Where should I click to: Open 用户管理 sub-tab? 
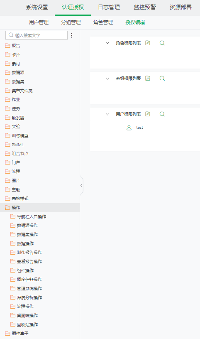[x=39, y=22]
